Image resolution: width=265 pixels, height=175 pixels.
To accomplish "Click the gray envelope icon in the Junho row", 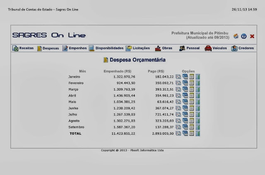I will point(178,108).
